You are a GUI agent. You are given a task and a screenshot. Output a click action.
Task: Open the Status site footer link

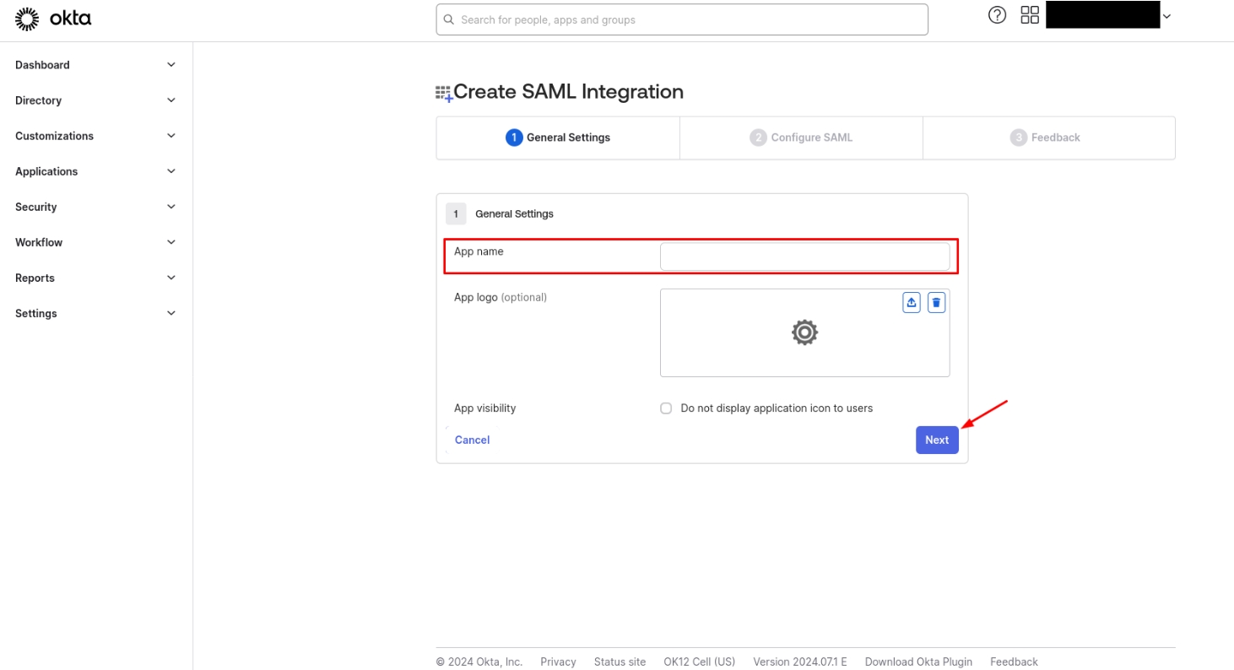[620, 662]
